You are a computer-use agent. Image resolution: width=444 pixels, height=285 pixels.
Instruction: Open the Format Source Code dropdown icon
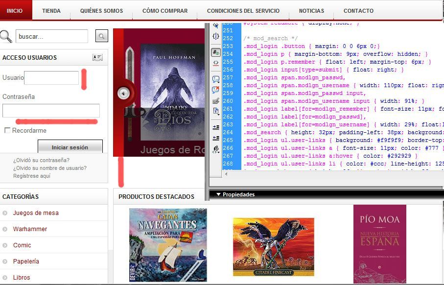point(216,149)
